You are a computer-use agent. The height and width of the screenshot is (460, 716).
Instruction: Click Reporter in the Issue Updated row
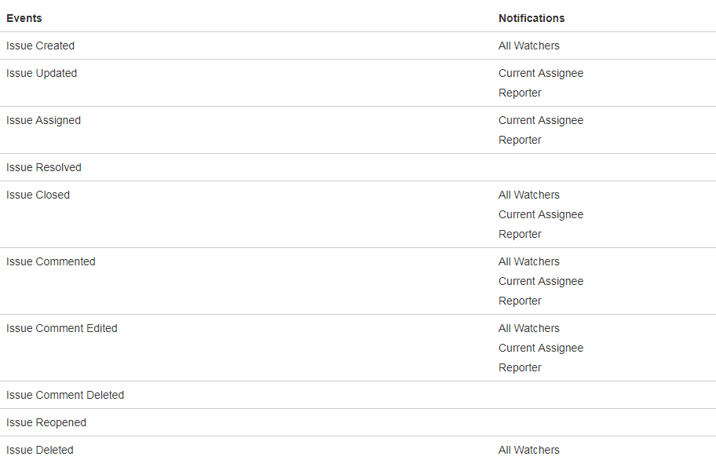(520, 93)
